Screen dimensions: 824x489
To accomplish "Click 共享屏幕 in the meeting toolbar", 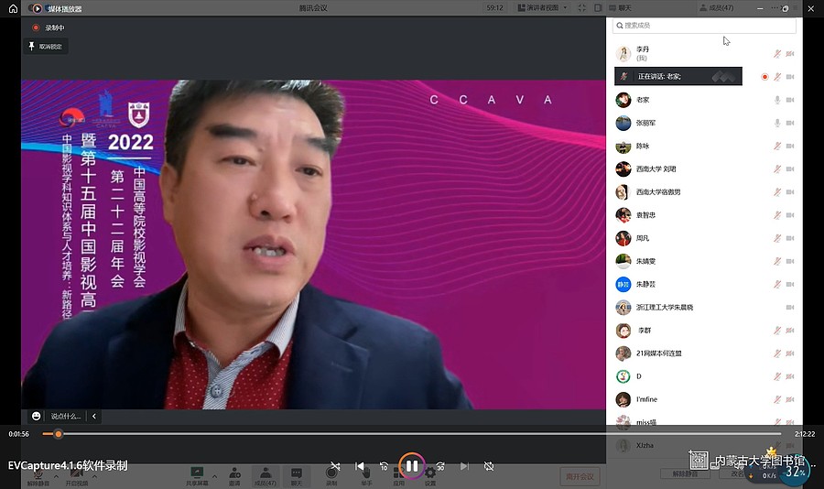I will click(x=197, y=476).
